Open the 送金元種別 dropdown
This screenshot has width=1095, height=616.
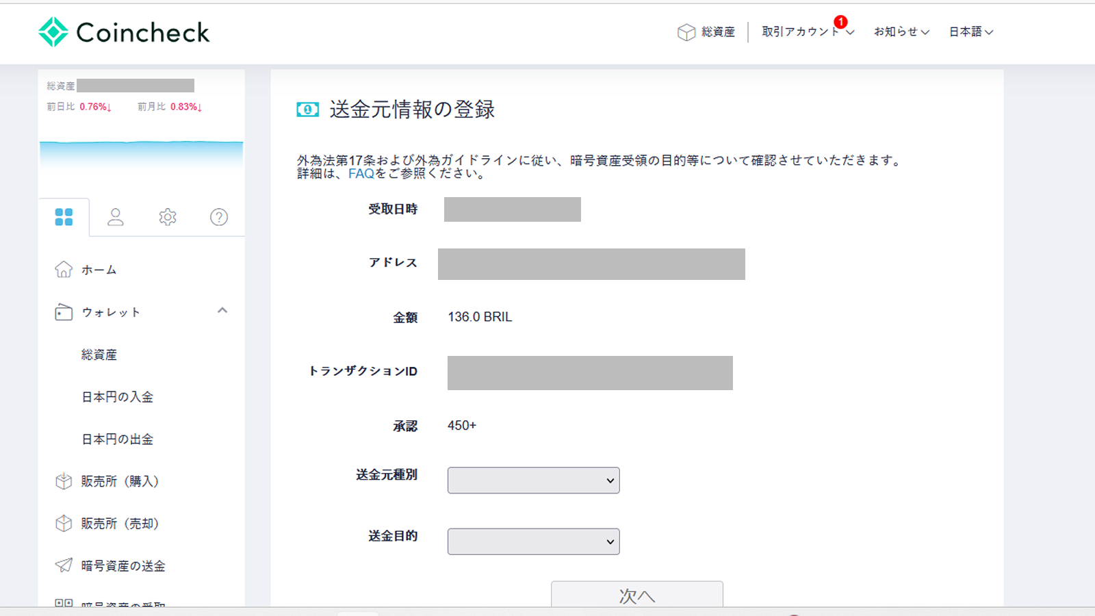[532, 480]
